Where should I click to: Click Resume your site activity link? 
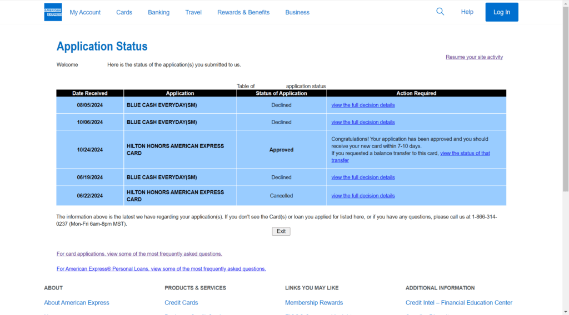tap(474, 57)
